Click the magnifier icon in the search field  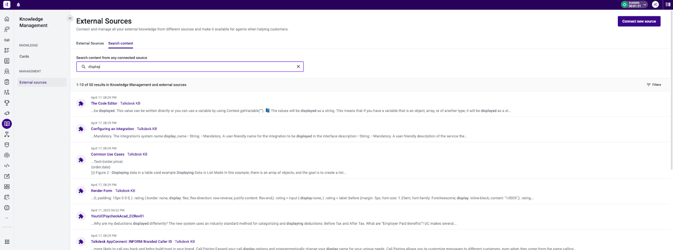pyautogui.click(x=83, y=67)
